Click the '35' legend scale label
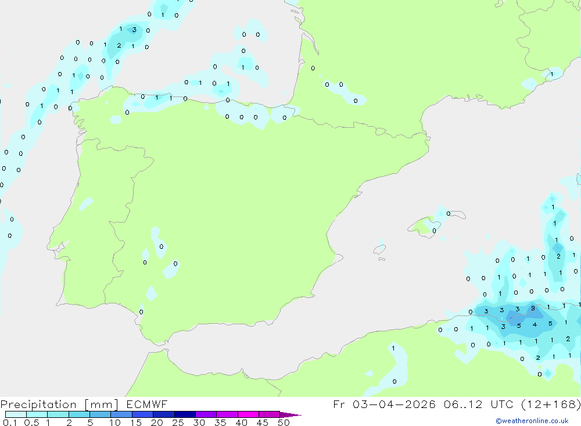The image size is (581, 426). point(220,423)
